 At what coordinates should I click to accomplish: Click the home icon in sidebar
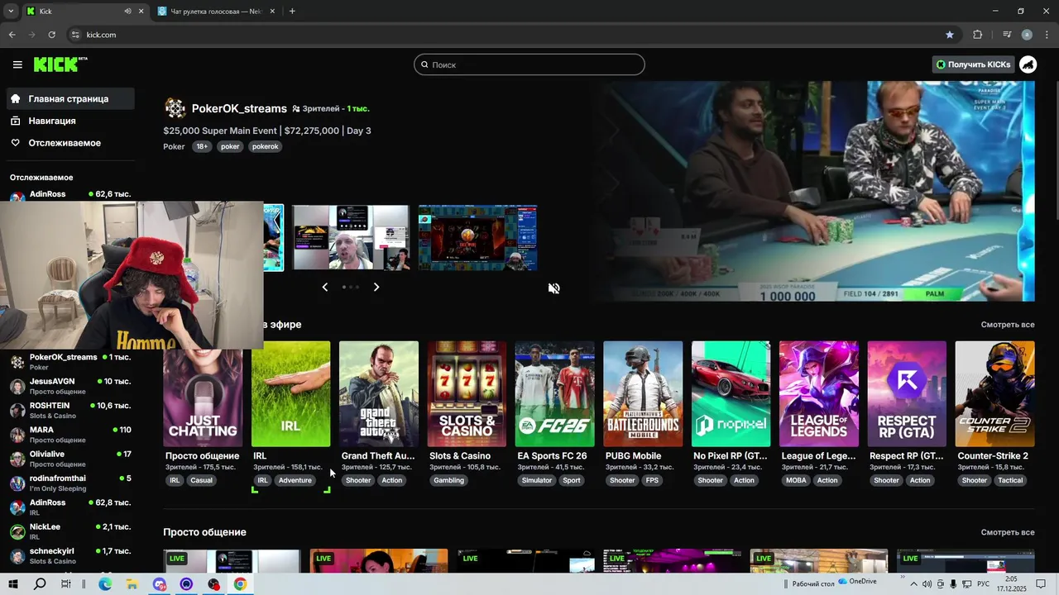click(16, 99)
